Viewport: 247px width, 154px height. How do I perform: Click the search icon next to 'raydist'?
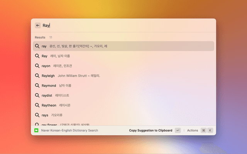pyautogui.click(x=37, y=95)
